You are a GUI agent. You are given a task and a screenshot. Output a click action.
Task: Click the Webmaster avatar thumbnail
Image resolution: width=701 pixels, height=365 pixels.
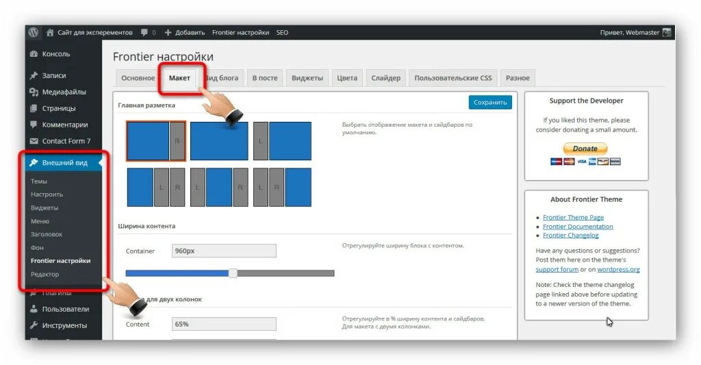[x=667, y=32]
